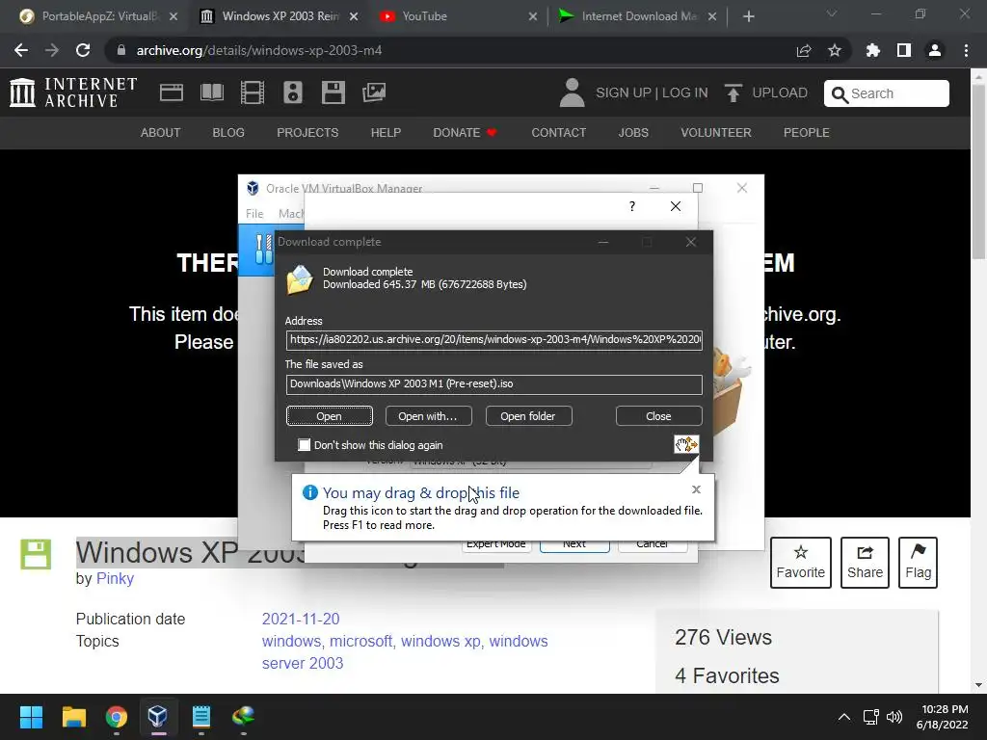Click the drag and drop file icon in the download dialog
This screenshot has width=987, height=740.
(x=686, y=444)
